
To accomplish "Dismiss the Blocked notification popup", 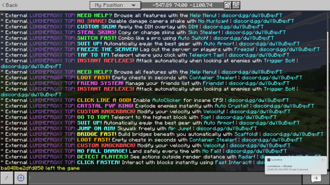I will 323,160.
